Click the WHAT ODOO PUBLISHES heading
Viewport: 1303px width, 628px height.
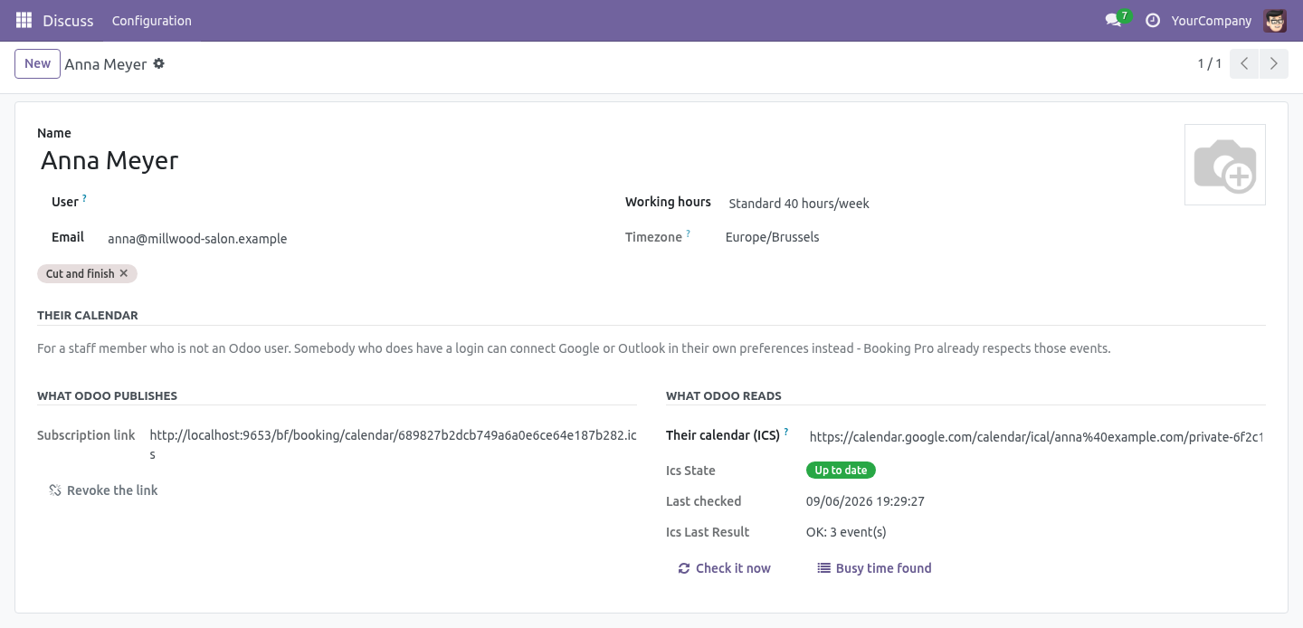[x=107, y=395]
